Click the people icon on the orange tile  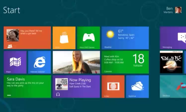coord(10,46)
